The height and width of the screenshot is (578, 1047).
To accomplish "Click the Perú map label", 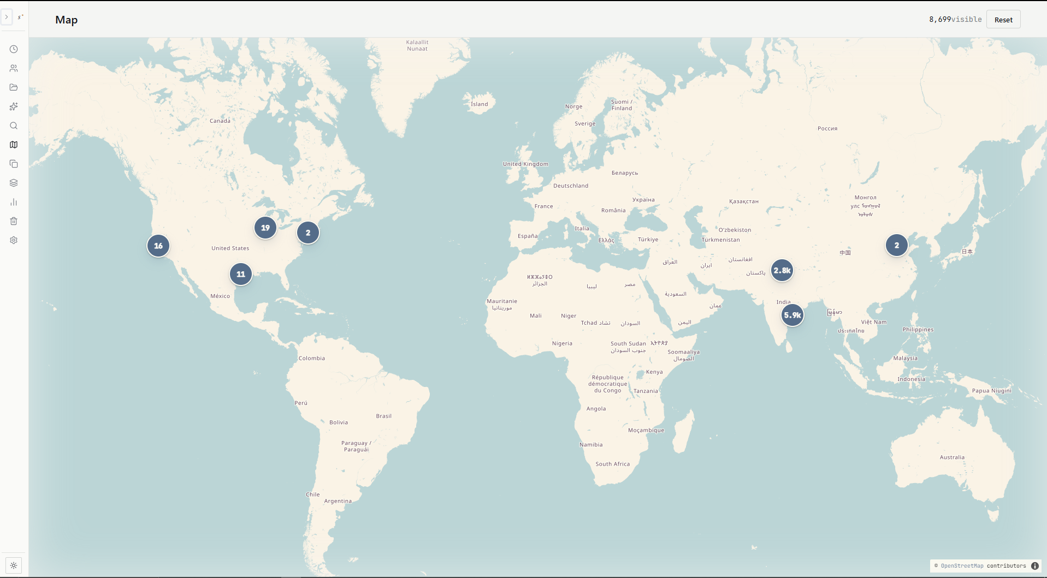I will (301, 403).
